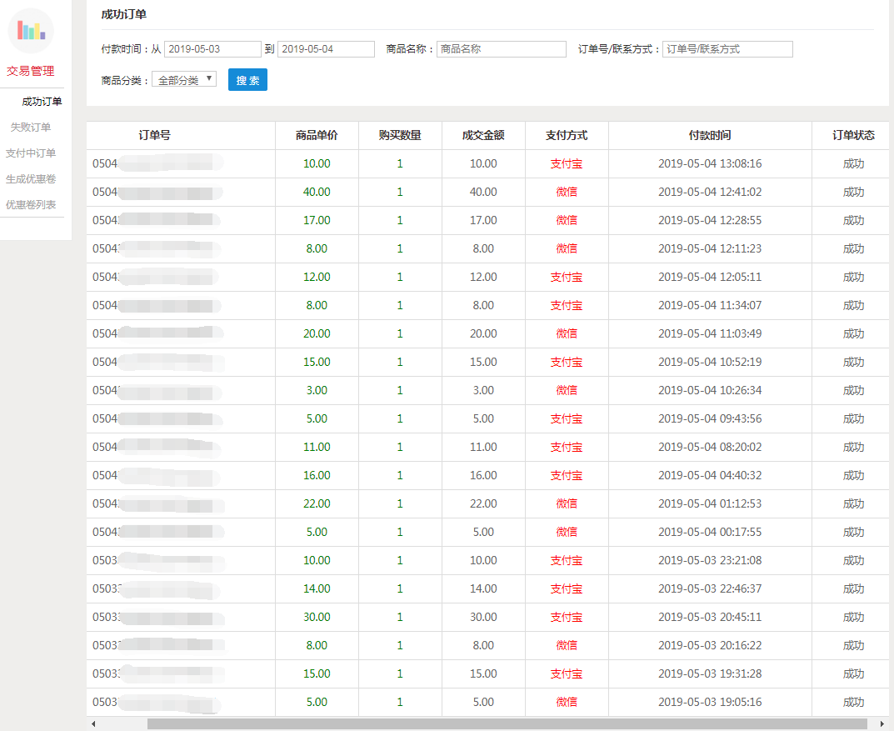The width and height of the screenshot is (894, 731).
Task: Open 生成优惠卷 menu item
Action: pos(31,179)
